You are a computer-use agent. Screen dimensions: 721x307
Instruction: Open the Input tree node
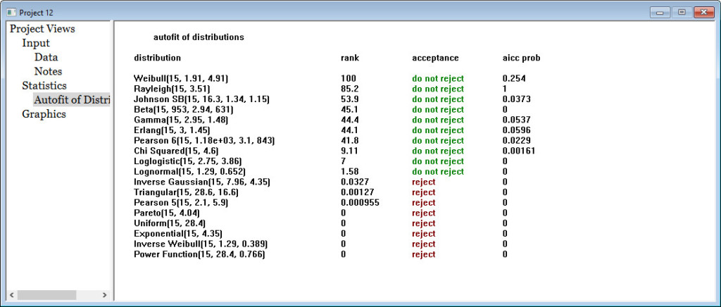(x=36, y=43)
